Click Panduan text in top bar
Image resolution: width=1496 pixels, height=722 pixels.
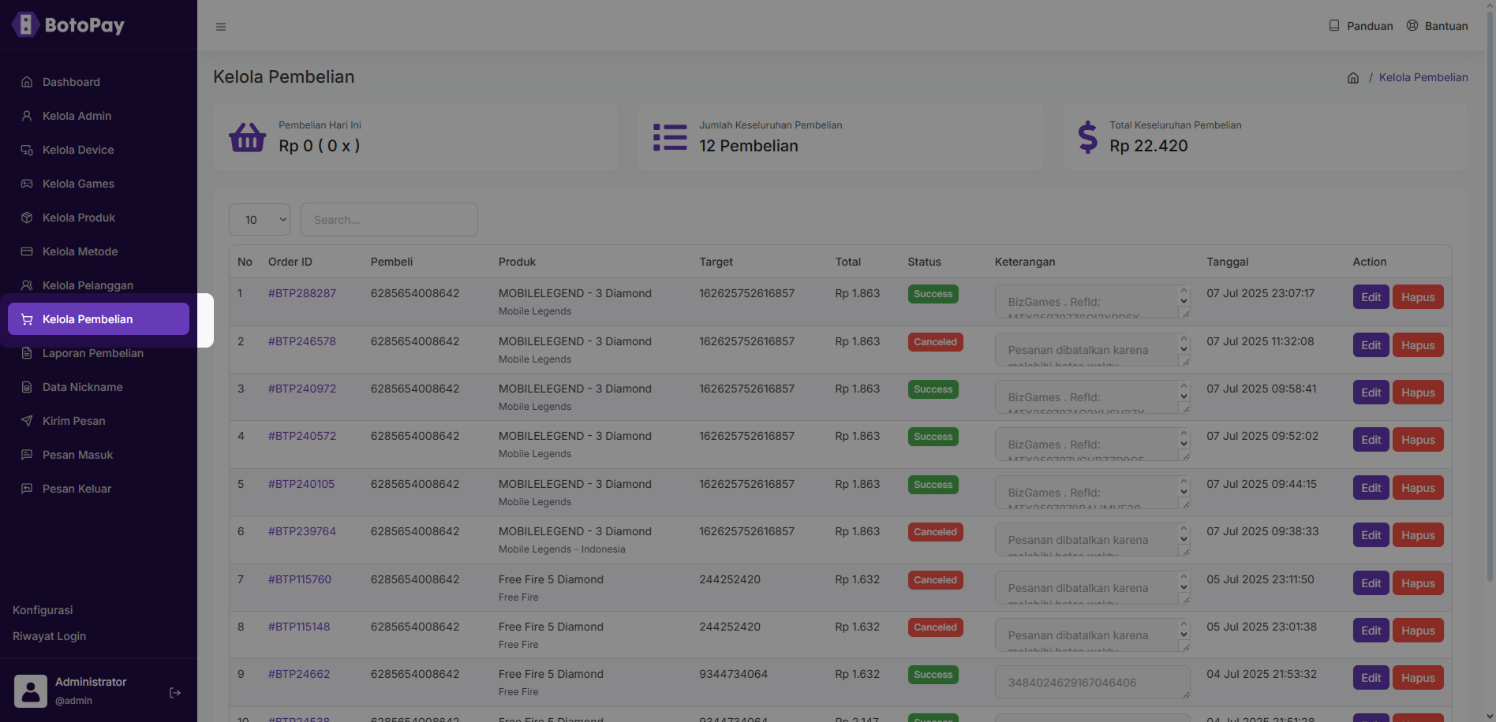[x=1370, y=26]
